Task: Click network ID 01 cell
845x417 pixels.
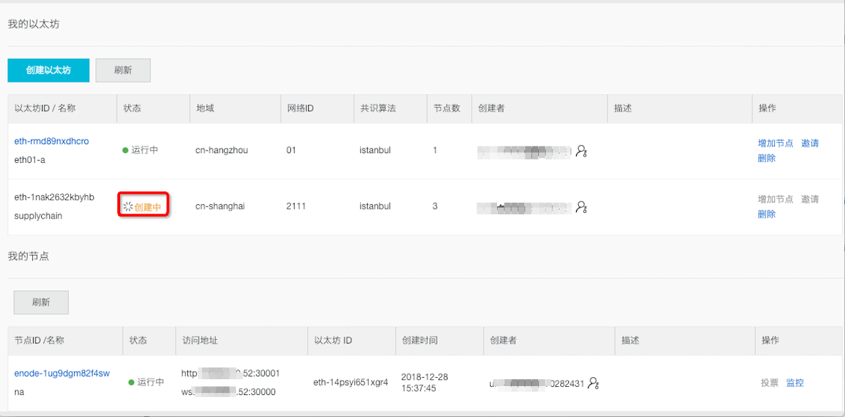Action: (x=291, y=150)
